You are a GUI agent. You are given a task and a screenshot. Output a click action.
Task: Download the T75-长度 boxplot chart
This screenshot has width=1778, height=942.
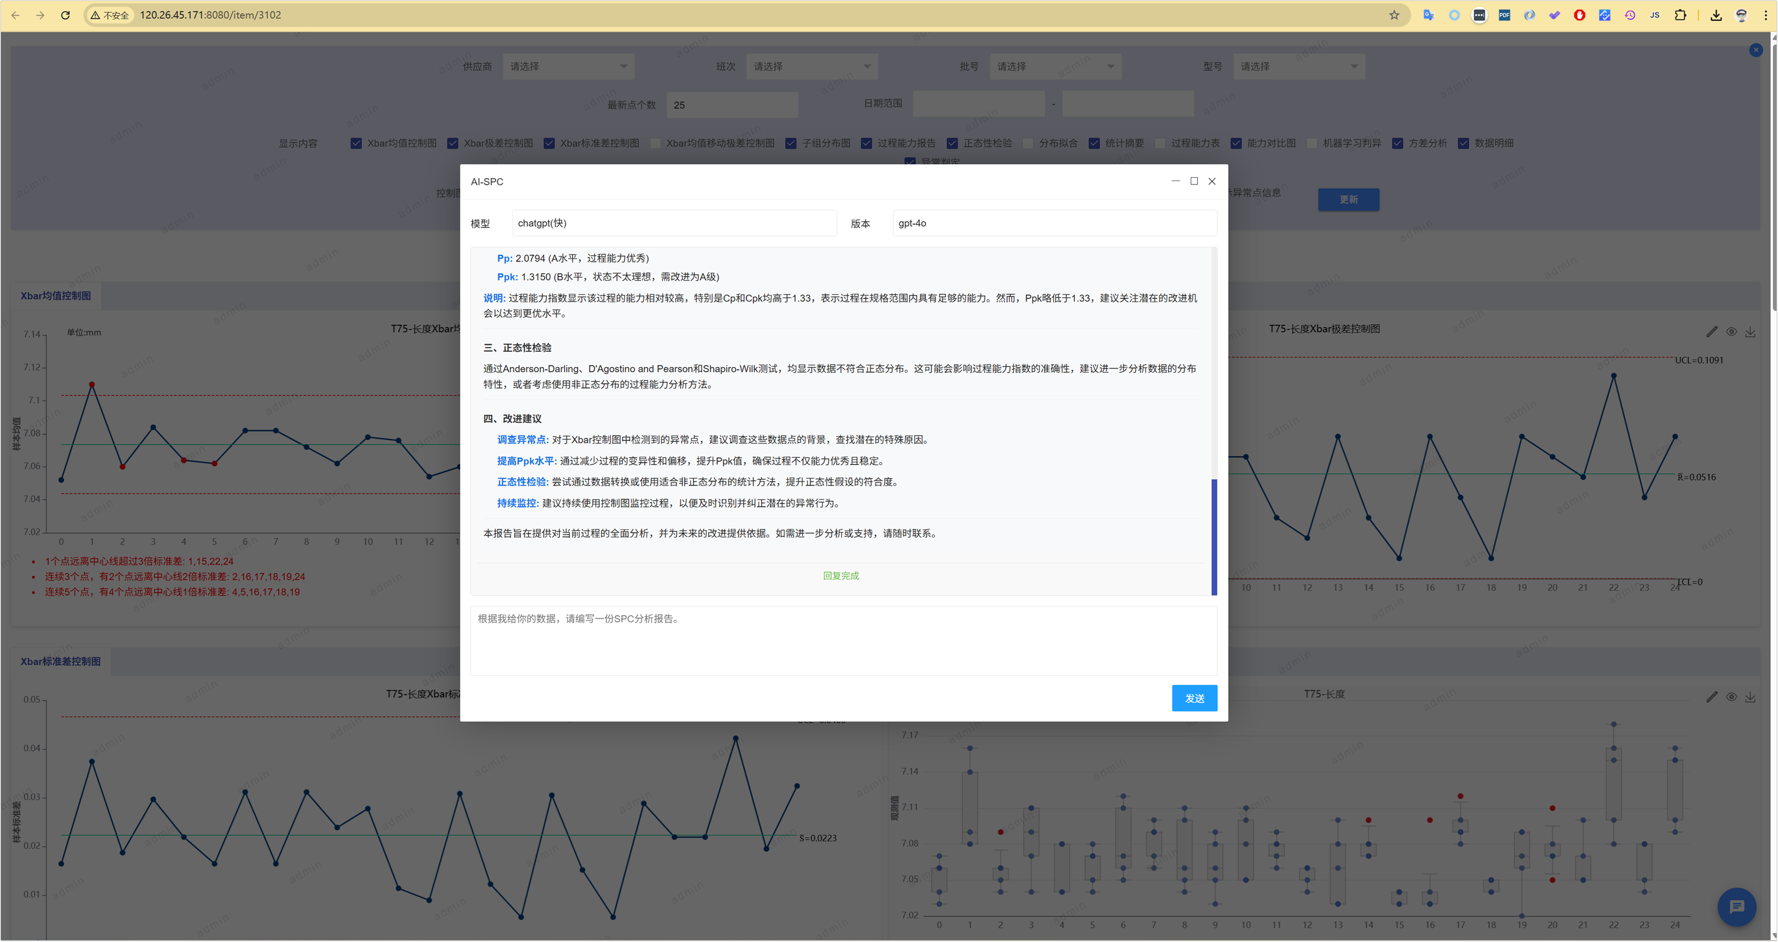point(1750,697)
